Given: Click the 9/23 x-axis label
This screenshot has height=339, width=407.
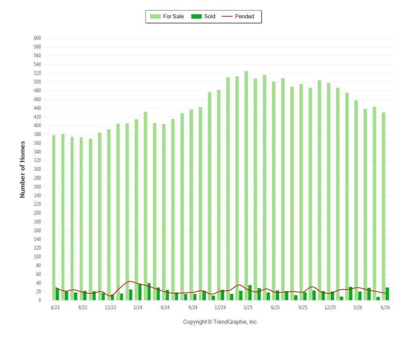Looking at the screenshot, I should 83,307.
